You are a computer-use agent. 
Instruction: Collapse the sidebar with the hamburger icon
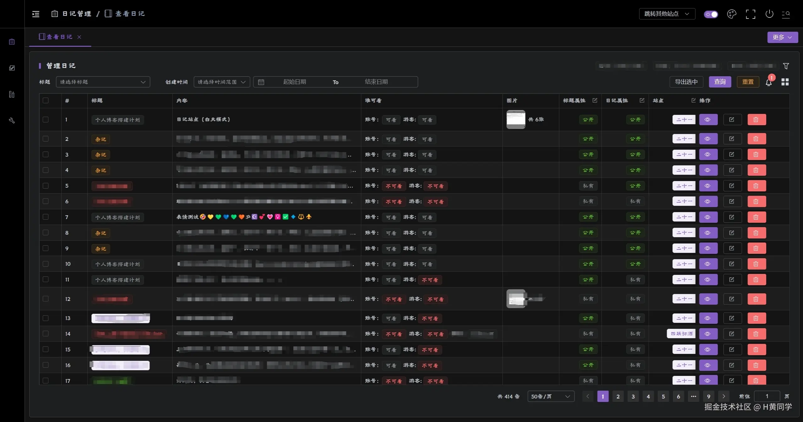(x=36, y=14)
